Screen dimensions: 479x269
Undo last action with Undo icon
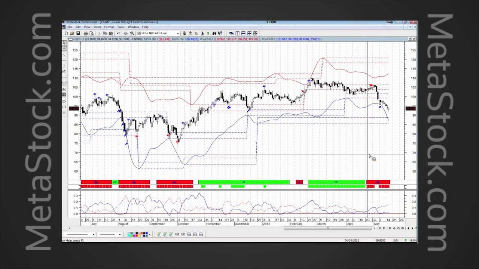click(x=119, y=33)
